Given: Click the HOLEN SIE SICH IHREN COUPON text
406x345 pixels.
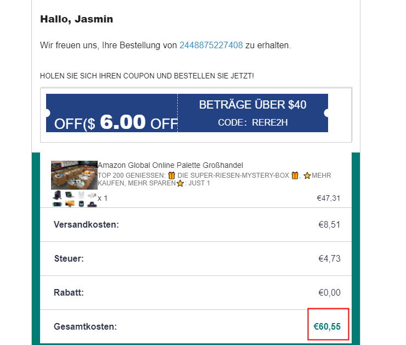Looking at the screenshot, I should (x=147, y=75).
